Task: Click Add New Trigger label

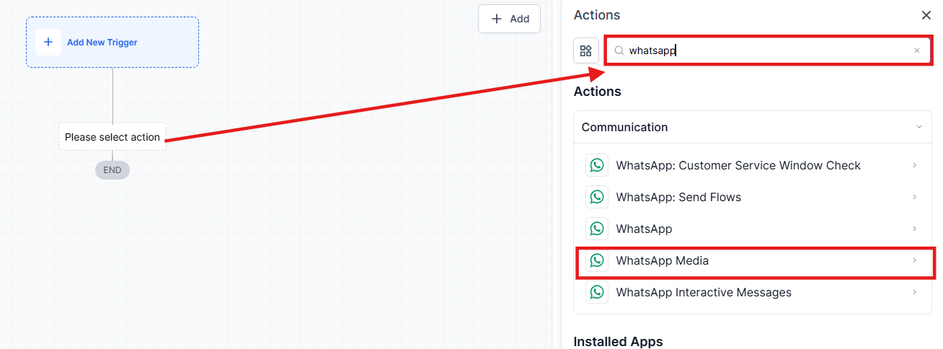Action: [102, 43]
